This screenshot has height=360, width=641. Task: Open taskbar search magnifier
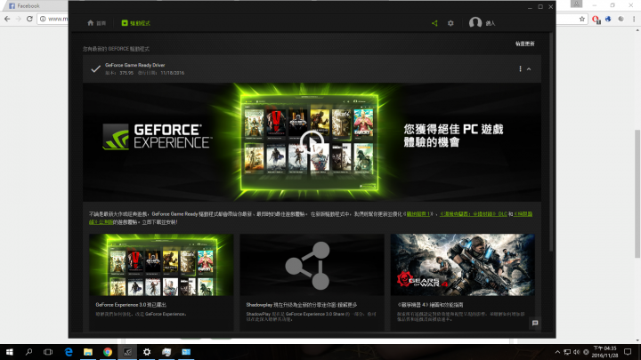coord(28,352)
